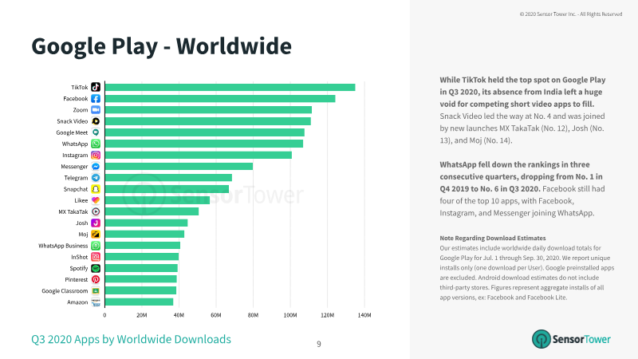Click the Snack Video download bar

[208, 121]
